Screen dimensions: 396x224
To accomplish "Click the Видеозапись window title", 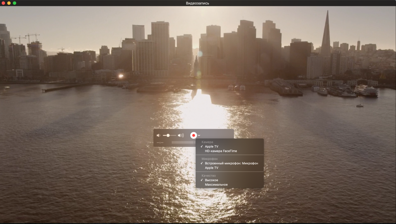I will pos(198,3).
